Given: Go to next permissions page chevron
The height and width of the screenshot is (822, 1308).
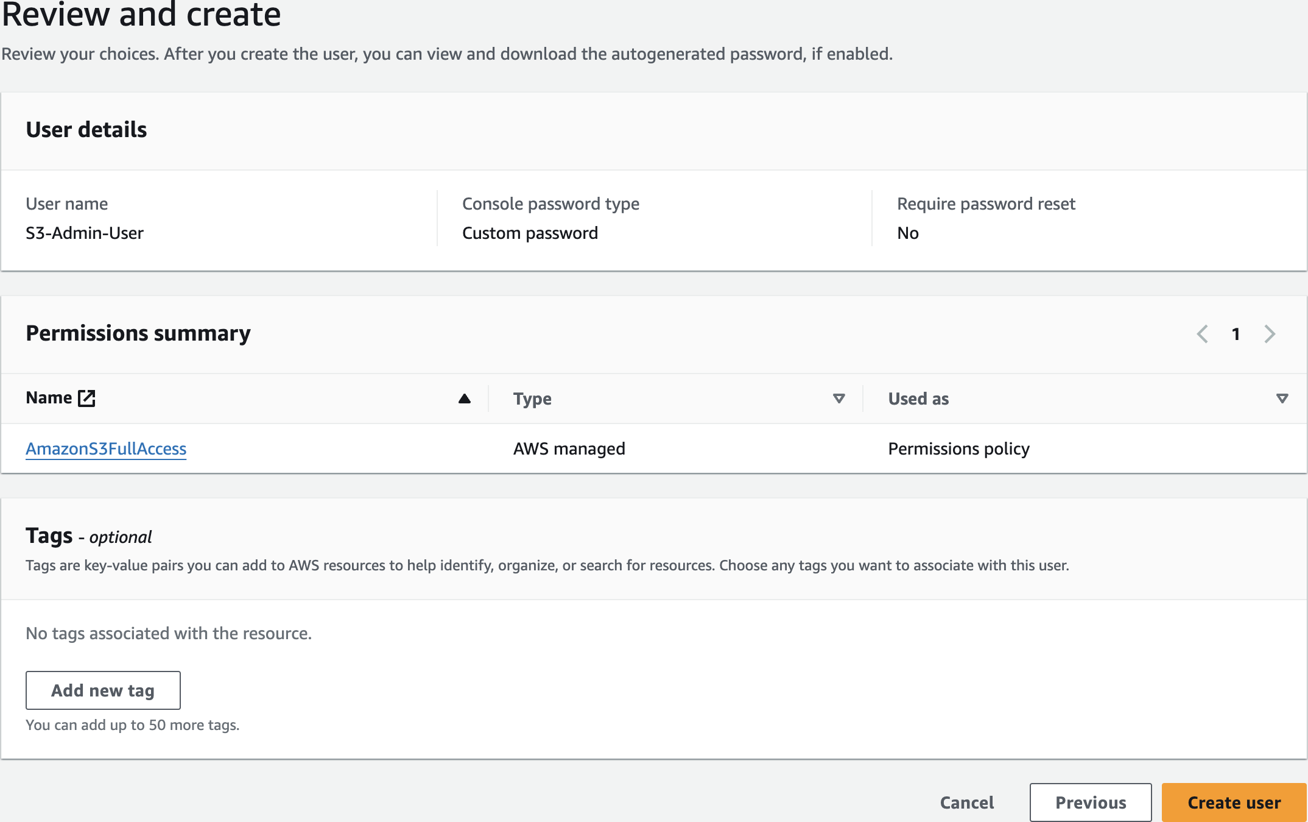Looking at the screenshot, I should coord(1270,334).
